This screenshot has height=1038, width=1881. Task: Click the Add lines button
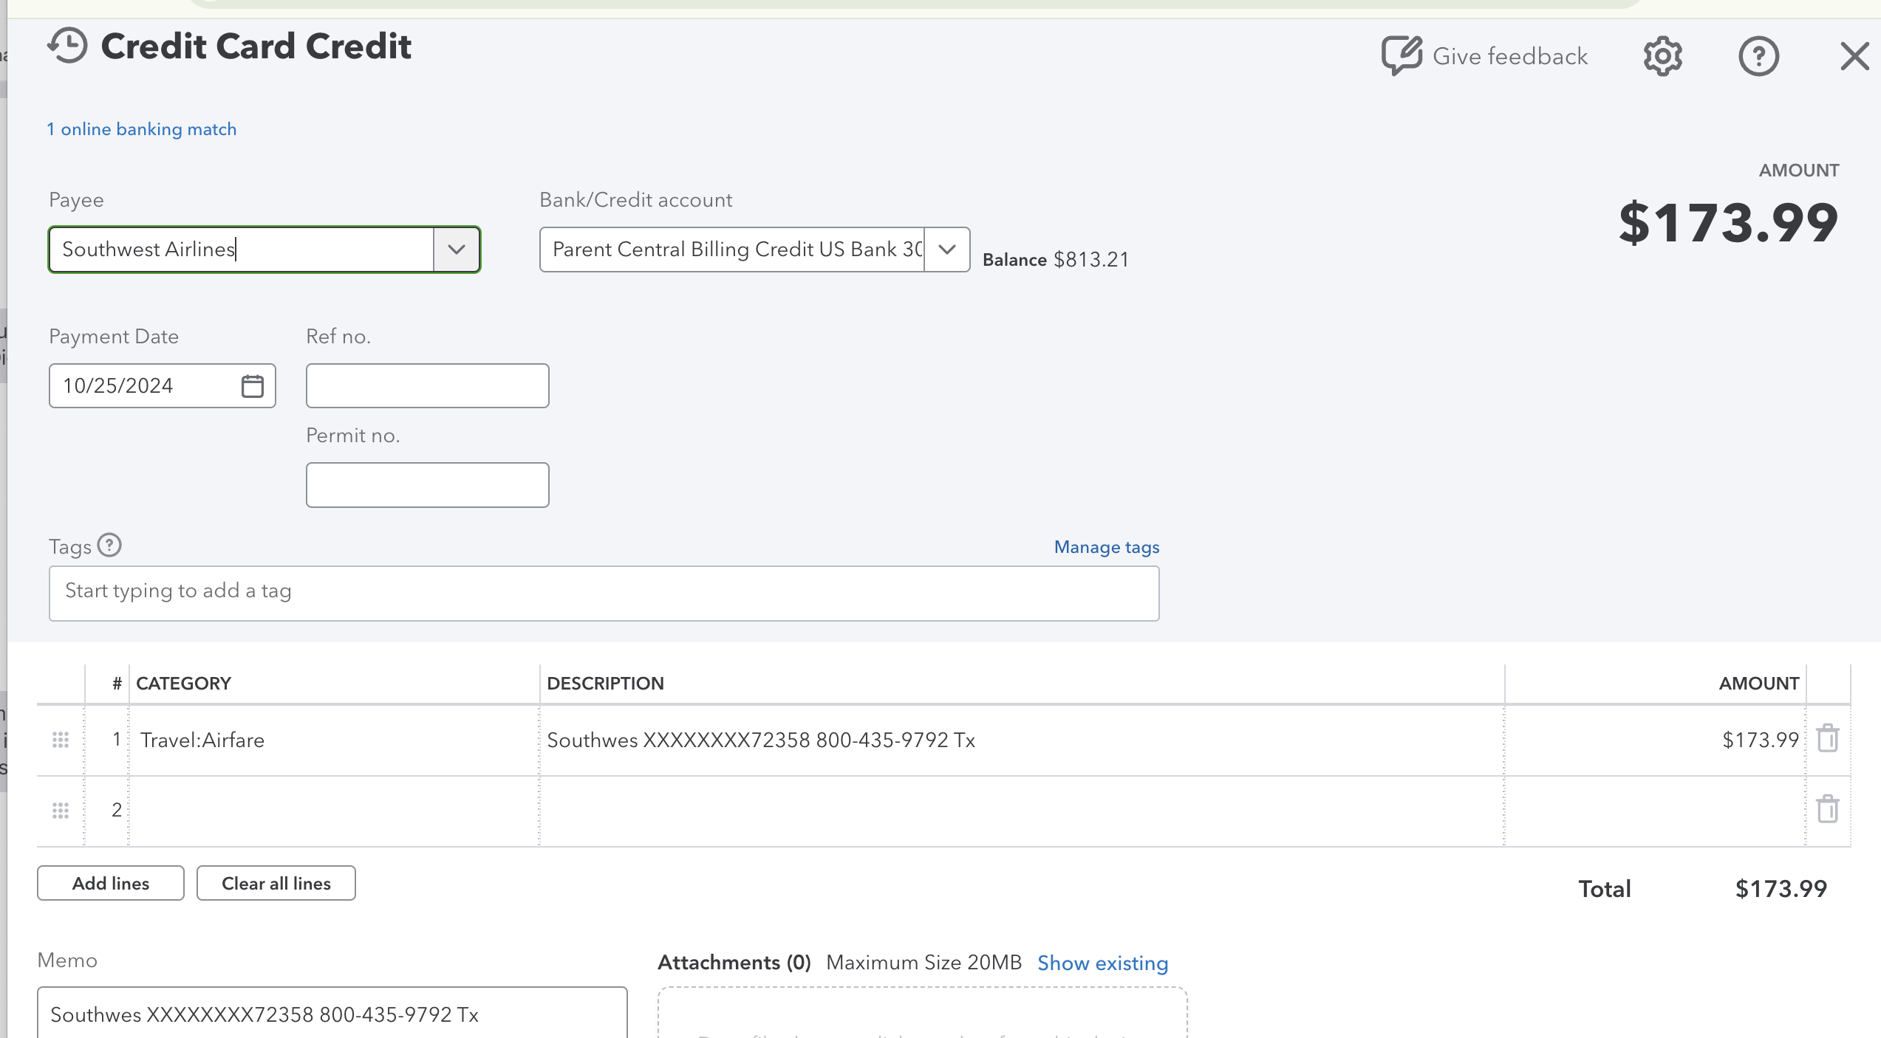110,883
